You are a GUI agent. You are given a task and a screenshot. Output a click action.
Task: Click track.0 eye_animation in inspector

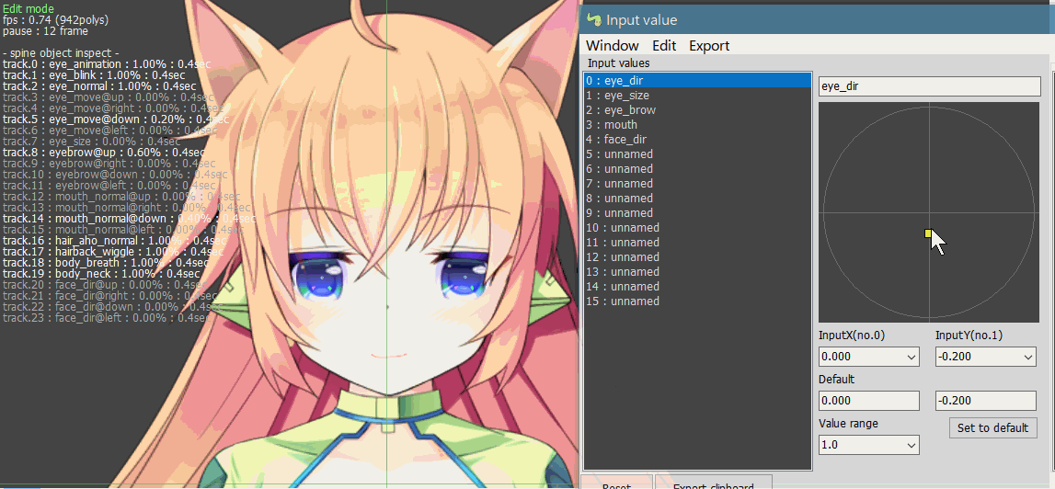point(107,64)
